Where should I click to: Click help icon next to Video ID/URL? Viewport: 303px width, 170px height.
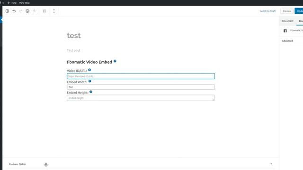(x=89, y=70)
